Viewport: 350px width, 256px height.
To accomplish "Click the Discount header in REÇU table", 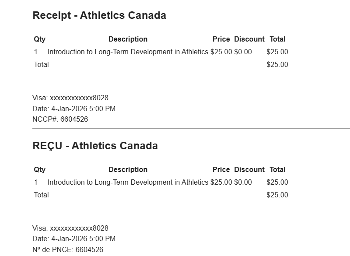I will 249,169.
